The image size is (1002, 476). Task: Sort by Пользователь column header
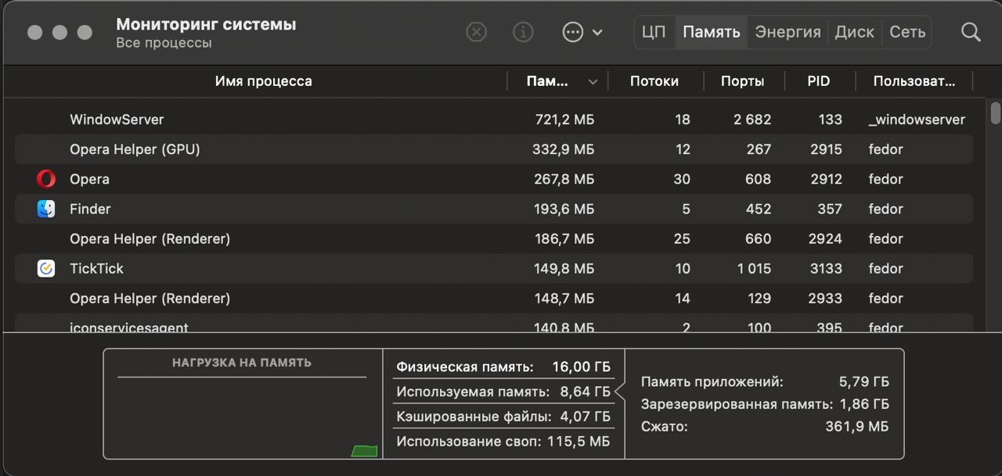[914, 81]
